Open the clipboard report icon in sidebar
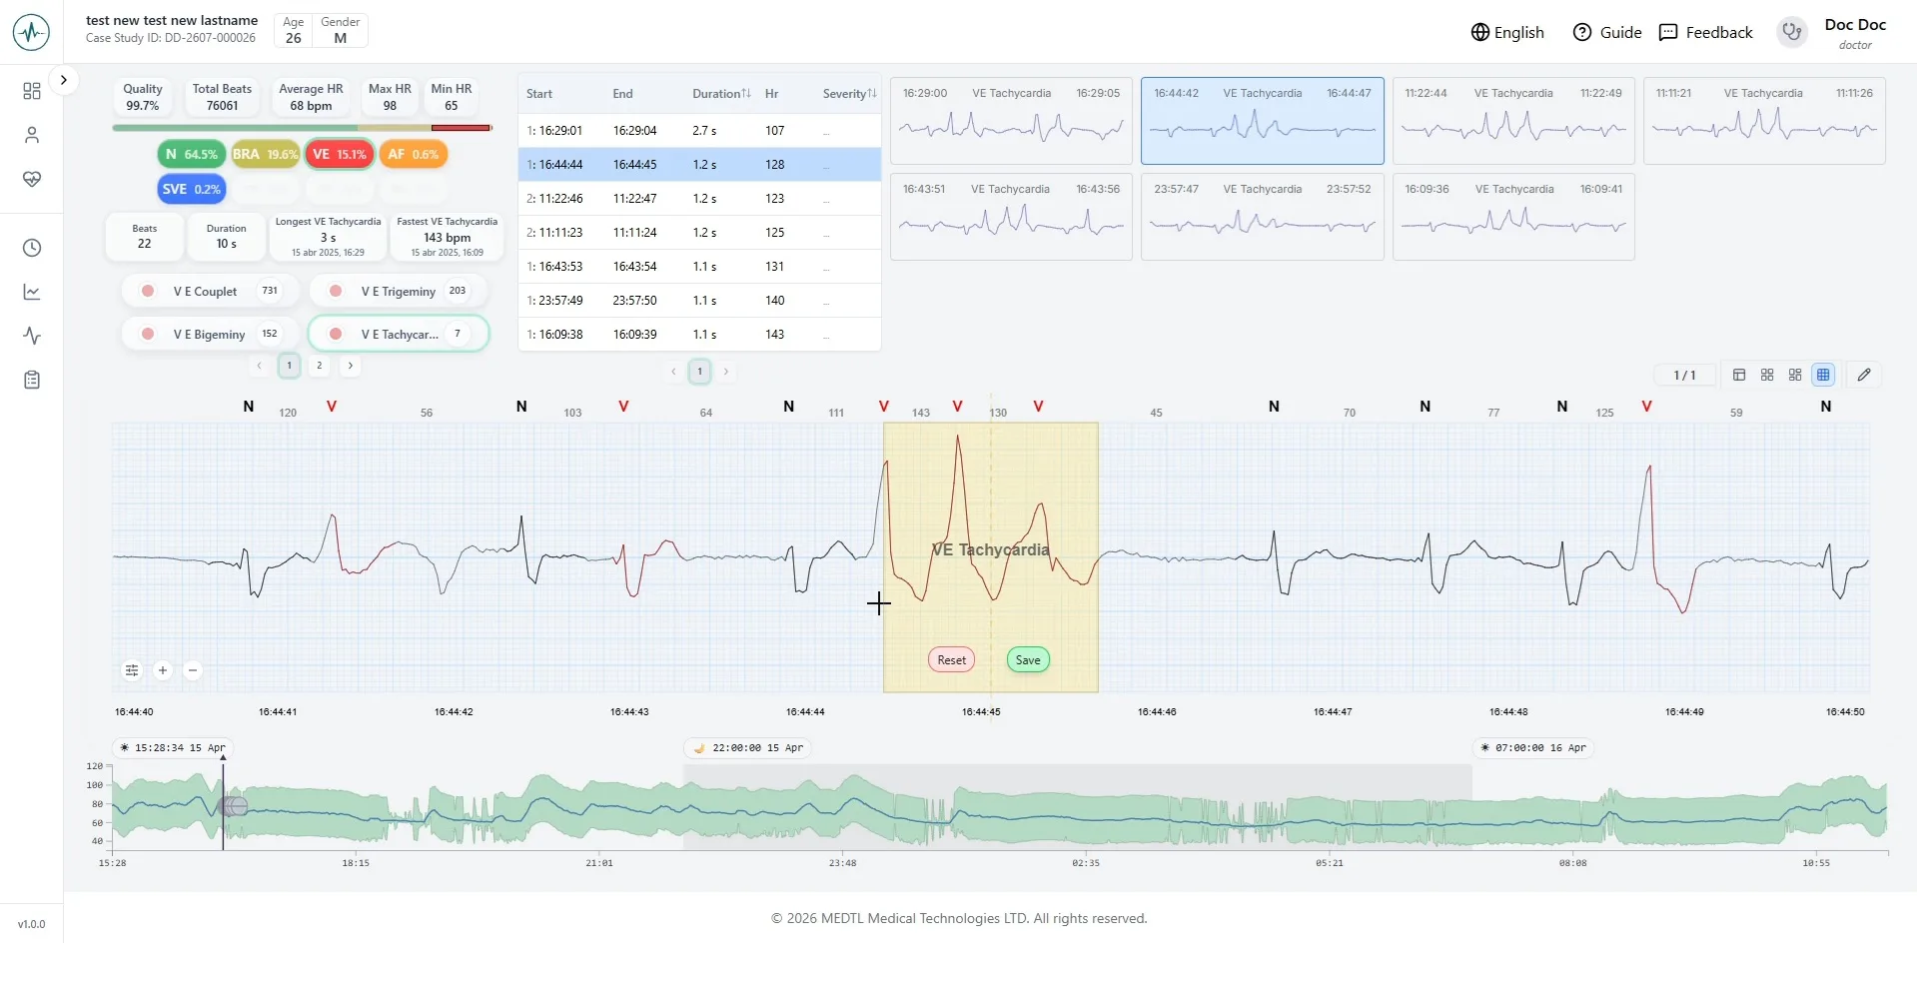Viewport: 1917px width, 991px height. click(32, 380)
